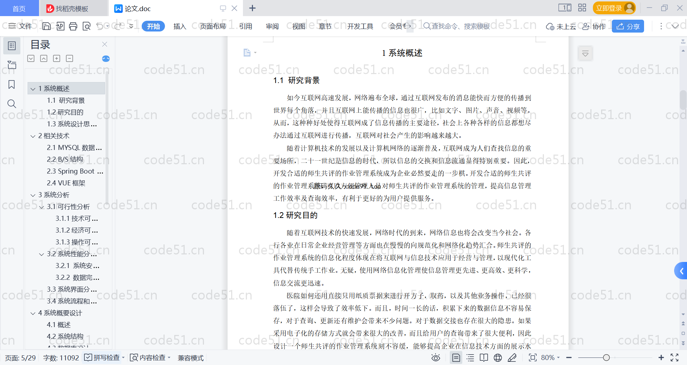The height and width of the screenshot is (365, 687).
Task: Collapse the 1 系统概述 tree node
Action: pyautogui.click(x=33, y=89)
